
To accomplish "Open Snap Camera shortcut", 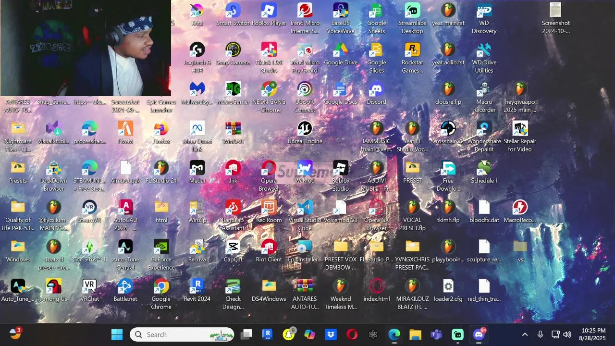I will (233, 54).
